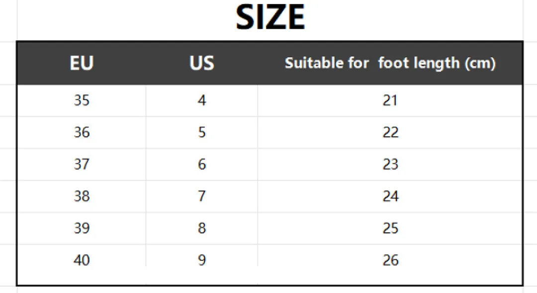Choose the foot length 23 cell
This screenshot has width=537, height=293.
390,164
